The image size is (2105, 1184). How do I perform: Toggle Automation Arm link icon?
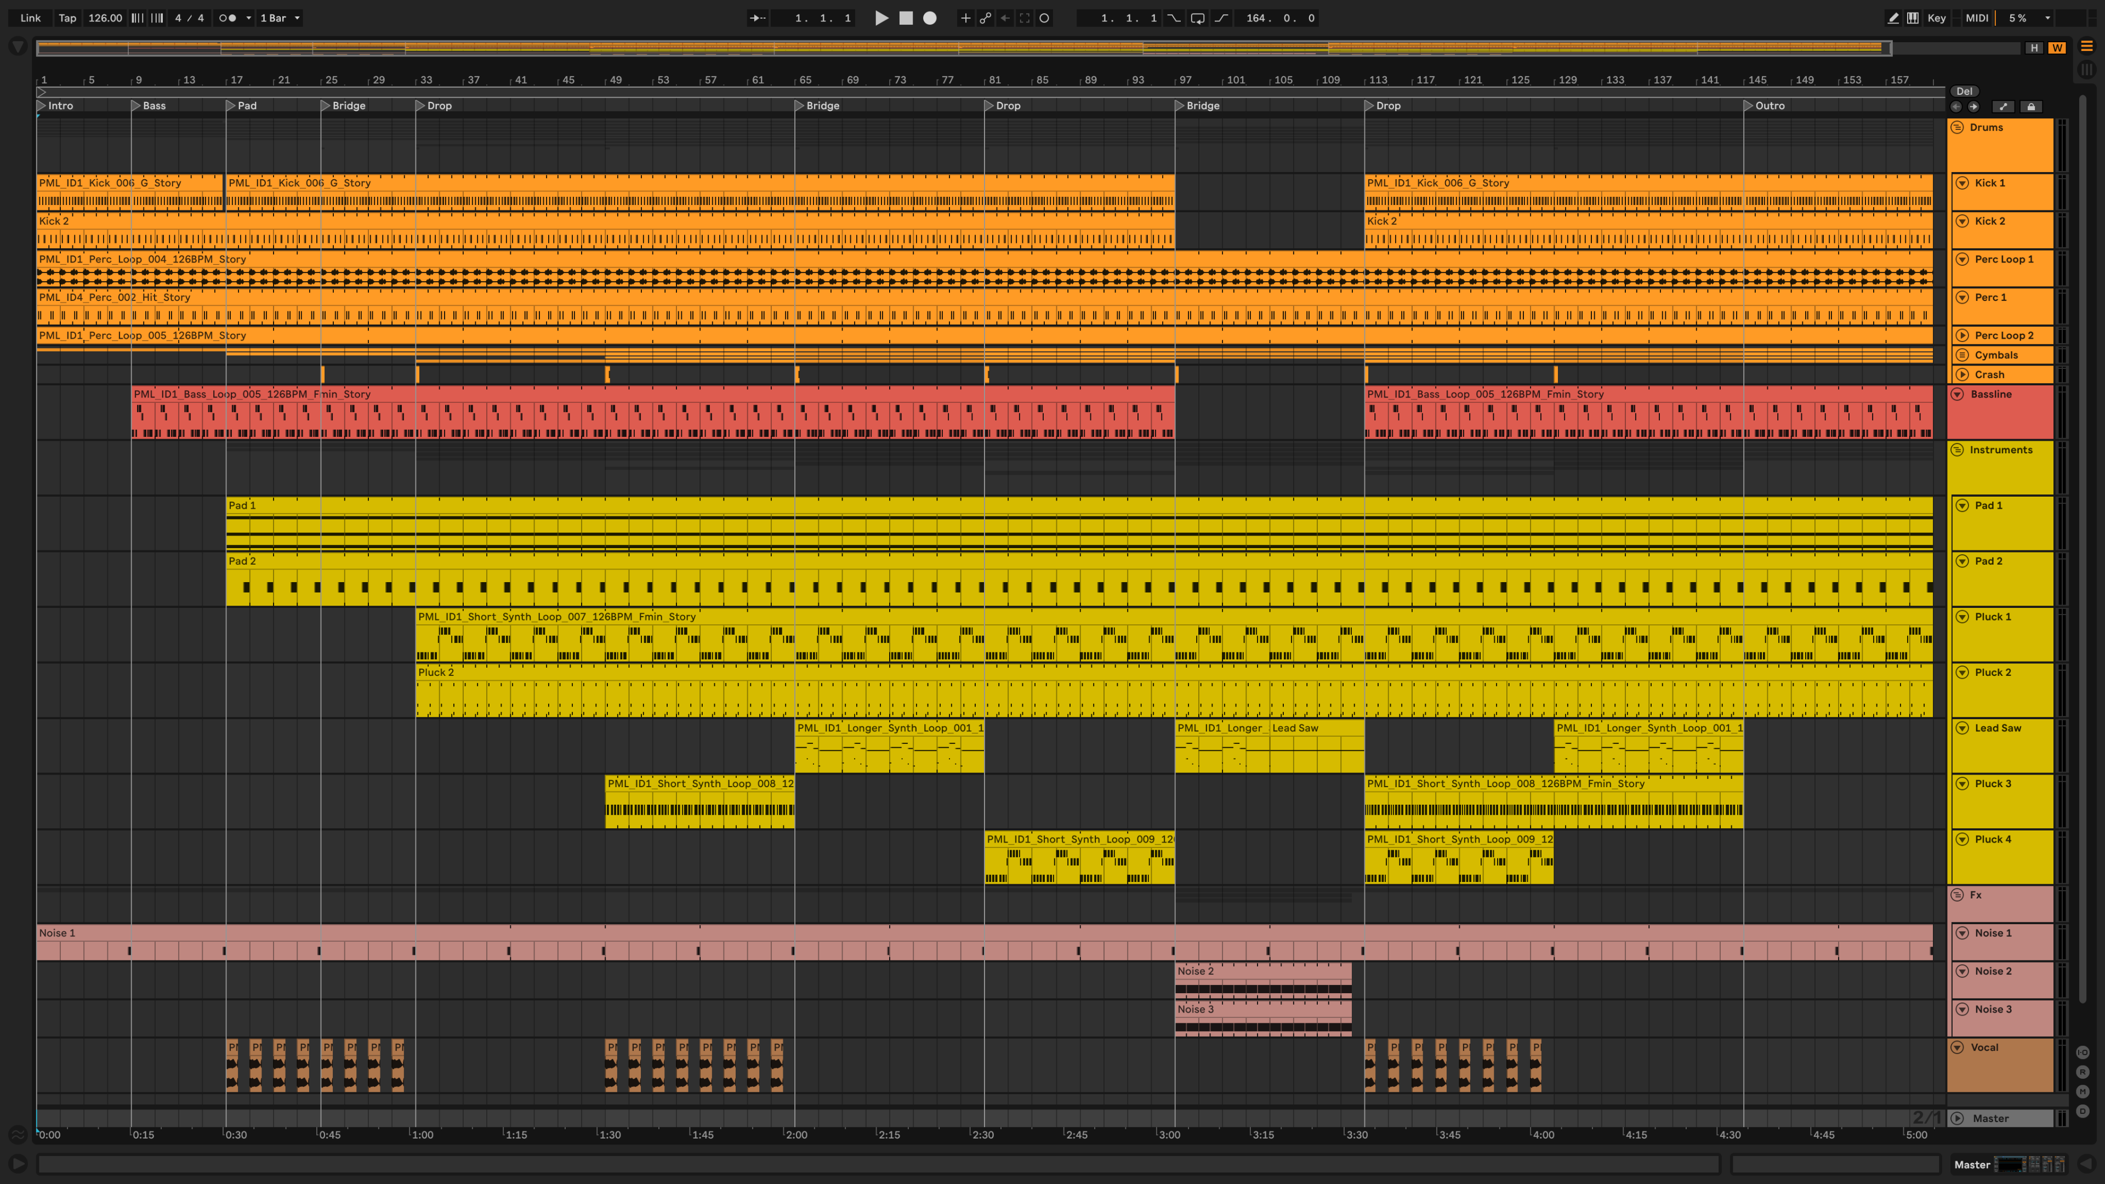pos(986,18)
